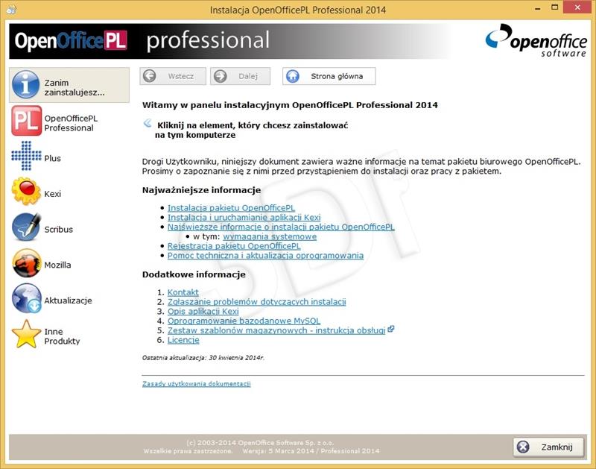Click the Dodatkowe informacje heading
This screenshot has height=469, width=596.
pos(194,274)
